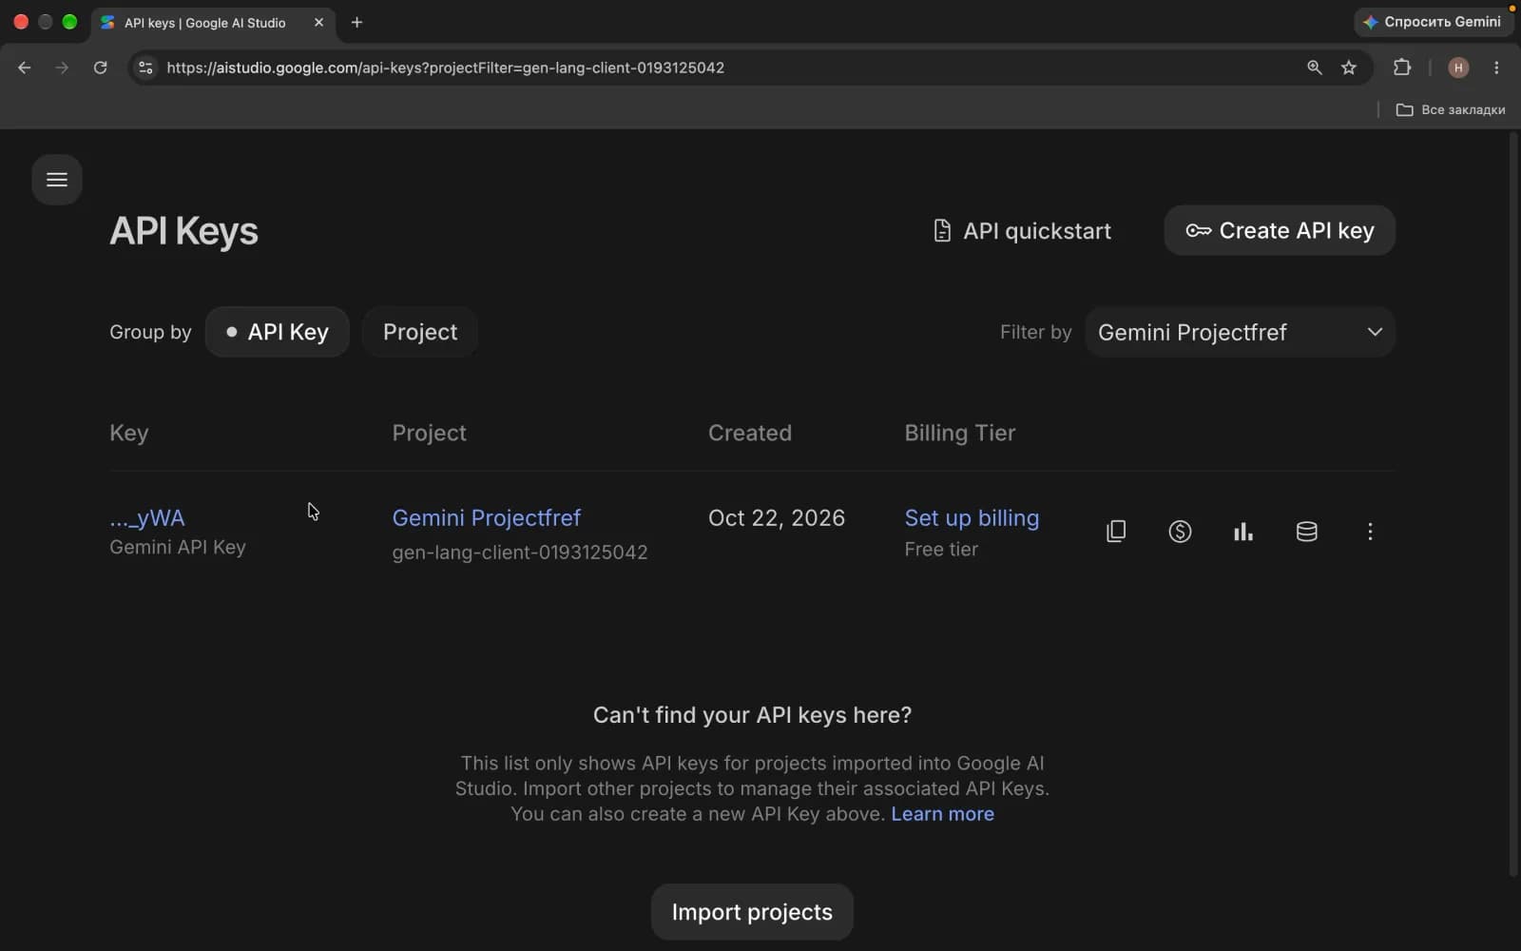This screenshot has width=1521, height=951.
Task: Click the Ask Gemini button in the title bar
Action: (x=1434, y=22)
